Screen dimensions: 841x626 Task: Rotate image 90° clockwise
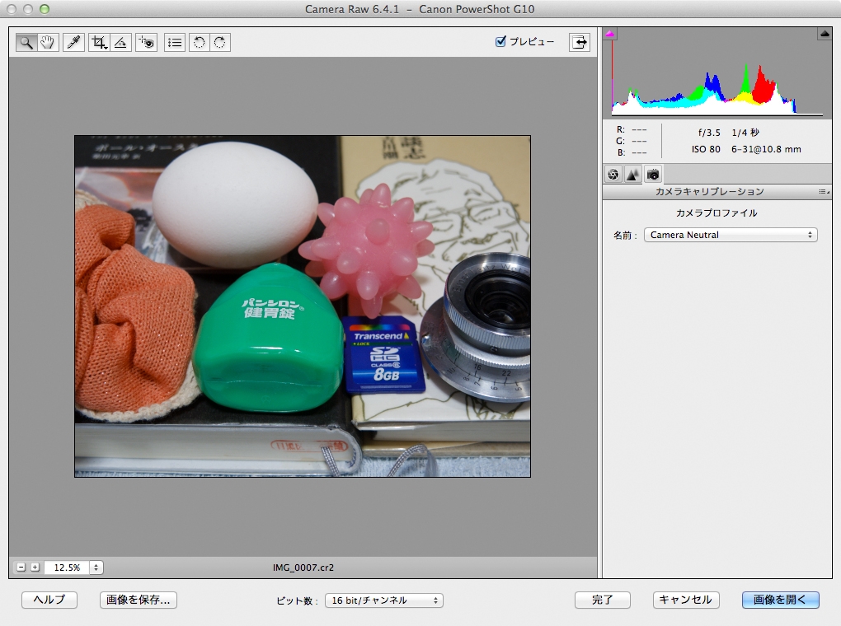click(219, 43)
